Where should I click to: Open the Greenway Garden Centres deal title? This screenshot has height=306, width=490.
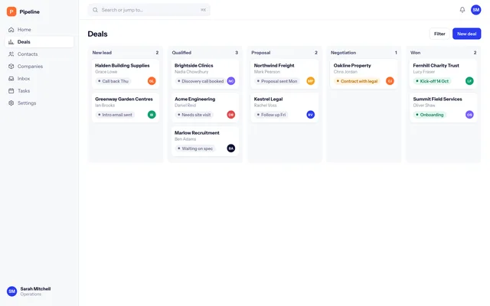click(124, 99)
